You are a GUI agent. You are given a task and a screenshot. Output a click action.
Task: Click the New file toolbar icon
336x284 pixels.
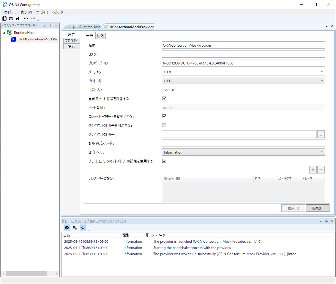coord(4,18)
